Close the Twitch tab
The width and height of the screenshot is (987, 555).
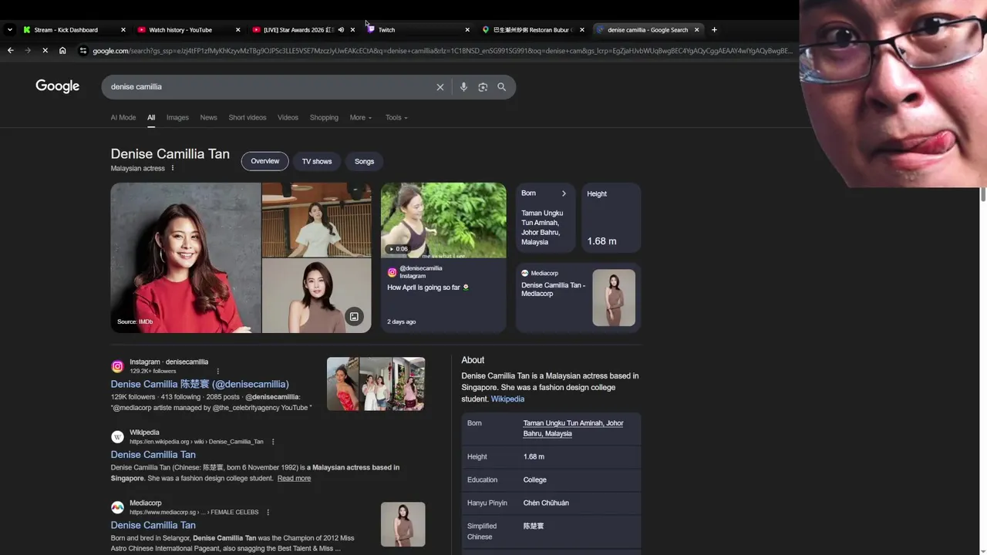[467, 30]
